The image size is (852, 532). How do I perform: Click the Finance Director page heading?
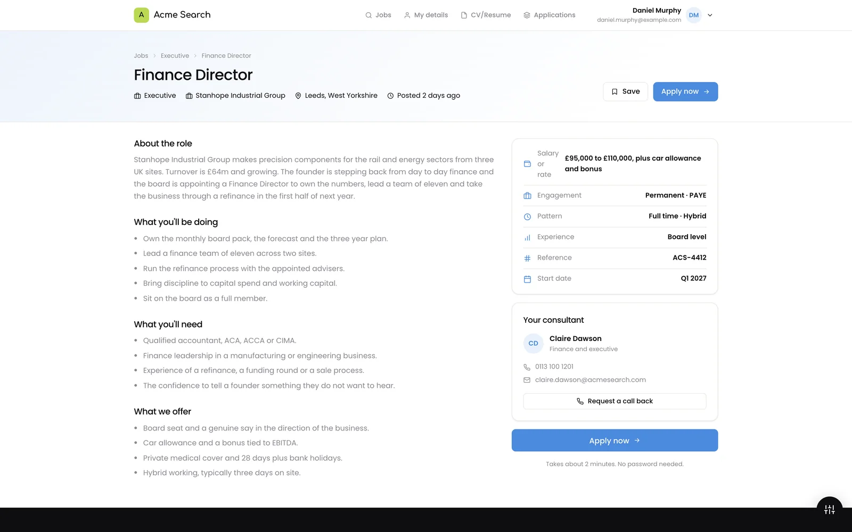pyautogui.click(x=193, y=75)
